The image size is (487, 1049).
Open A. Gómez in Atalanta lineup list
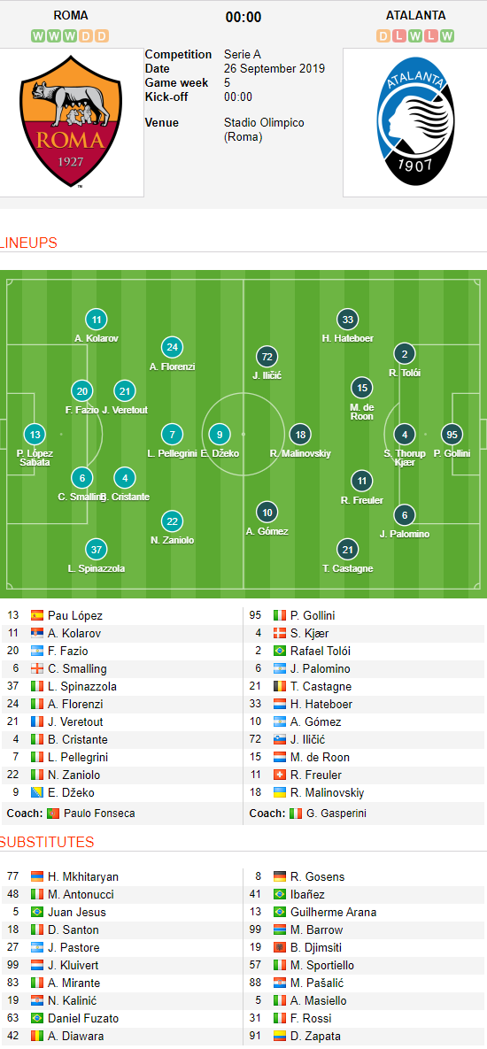[316, 721]
